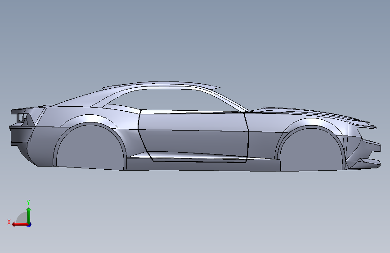Click the red X axis arrow of the triad
Screen dimensions: 390x253
pos(19,225)
